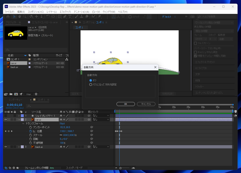
Task: Click the 位置 stopwatch icon
Action: click(x=30, y=131)
